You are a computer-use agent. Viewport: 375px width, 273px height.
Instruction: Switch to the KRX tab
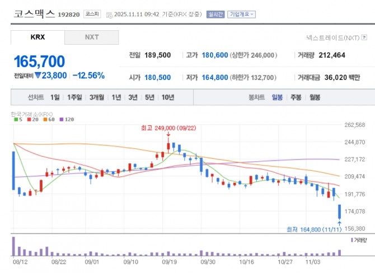pyautogui.click(x=37, y=37)
